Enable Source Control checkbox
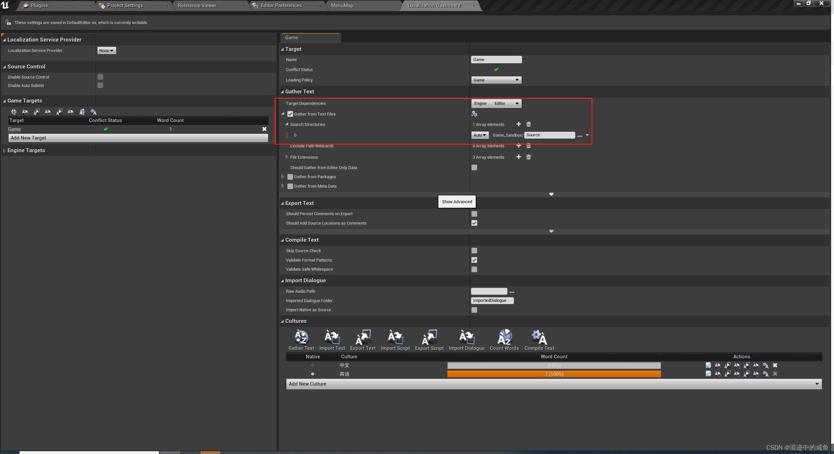This screenshot has height=454, width=834. coord(100,77)
